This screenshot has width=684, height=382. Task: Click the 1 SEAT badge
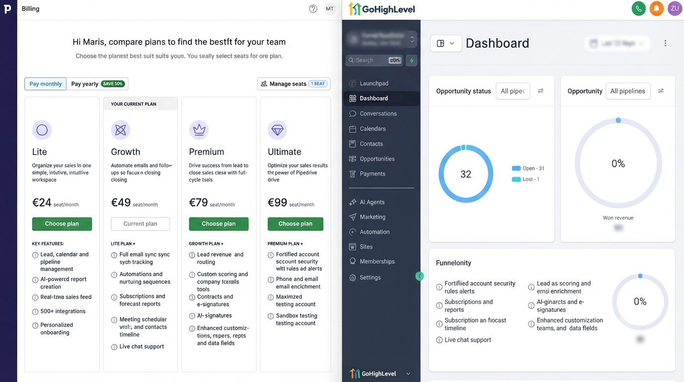pos(318,84)
